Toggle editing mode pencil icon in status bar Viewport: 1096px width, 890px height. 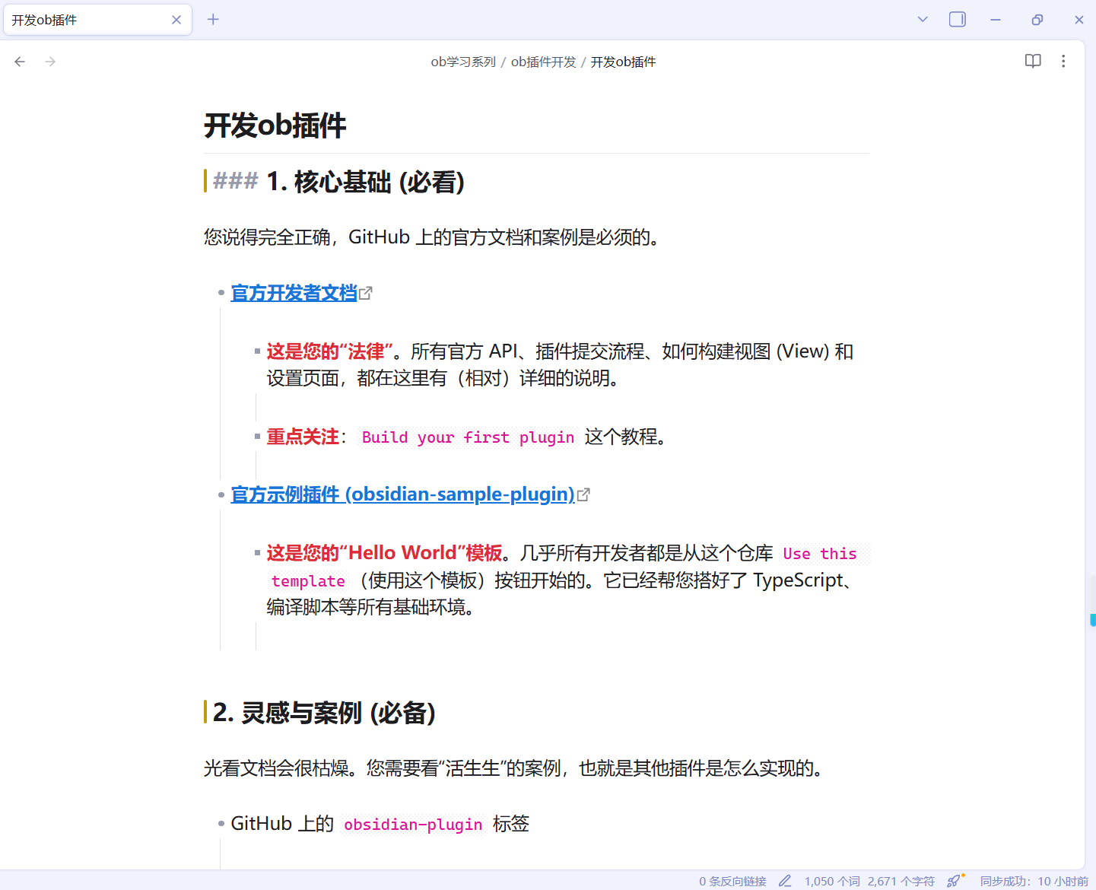785,881
